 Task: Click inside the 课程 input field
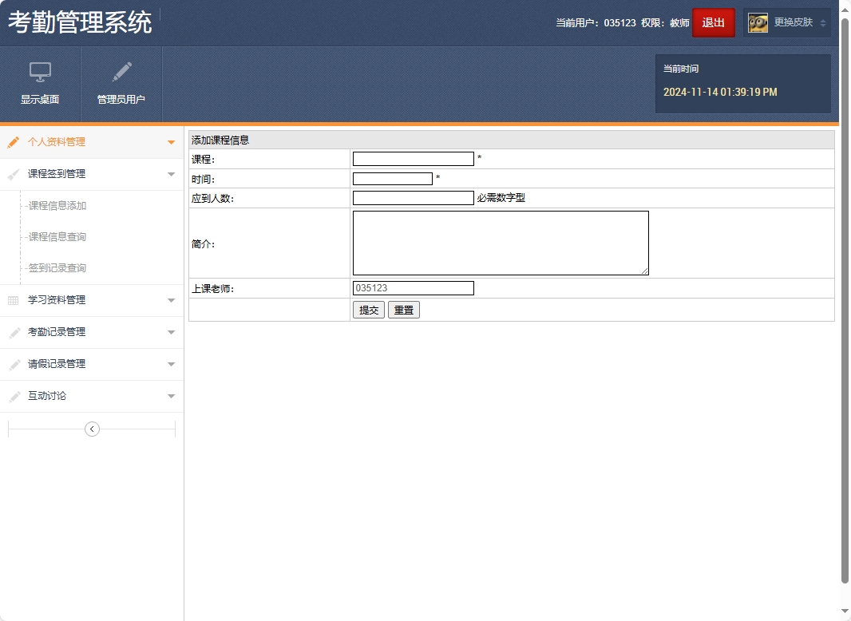point(412,158)
